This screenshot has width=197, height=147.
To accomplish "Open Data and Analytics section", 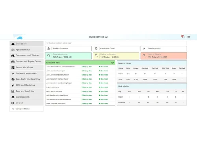I will pyautogui.click(x=26, y=91).
